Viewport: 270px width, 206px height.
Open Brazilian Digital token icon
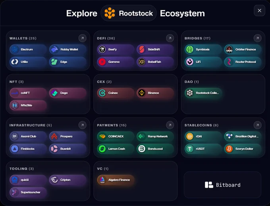tap(229, 136)
